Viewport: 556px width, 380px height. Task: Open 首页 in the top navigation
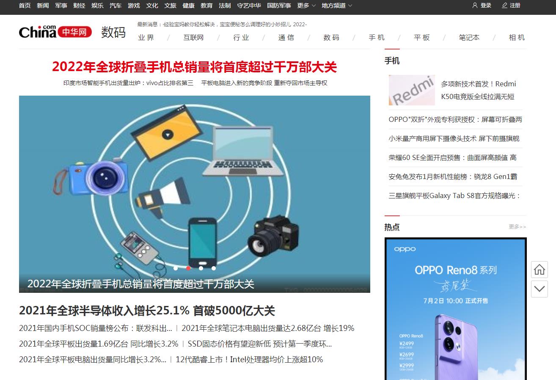(x=25, y=6)
